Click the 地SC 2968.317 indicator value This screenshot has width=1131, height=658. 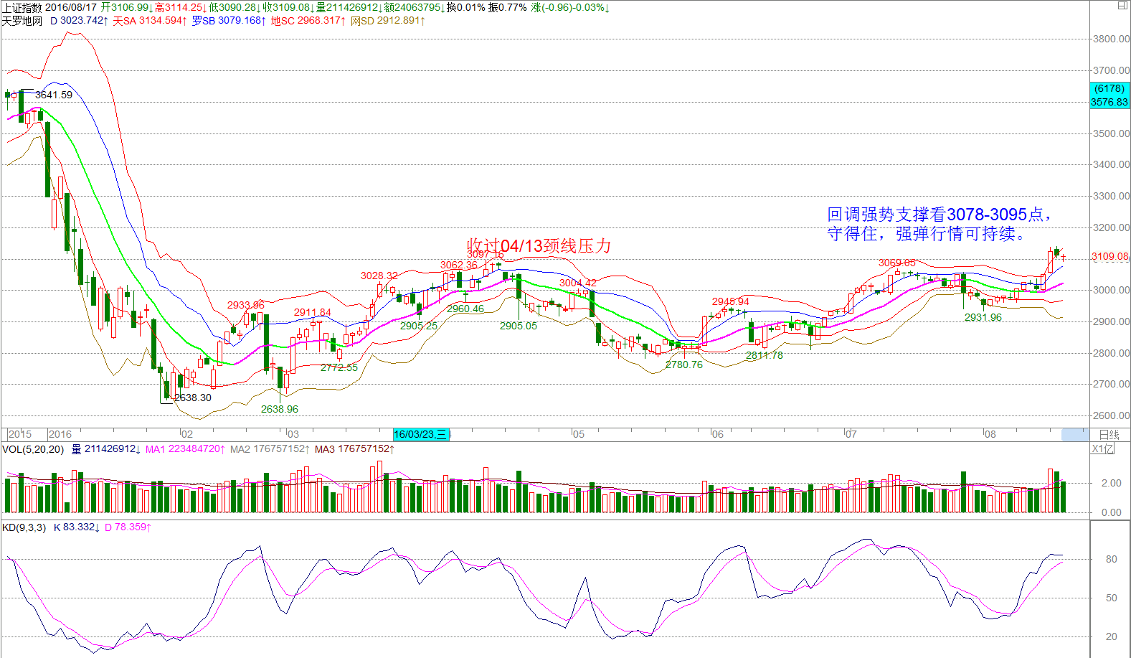(x=308, y=21)
